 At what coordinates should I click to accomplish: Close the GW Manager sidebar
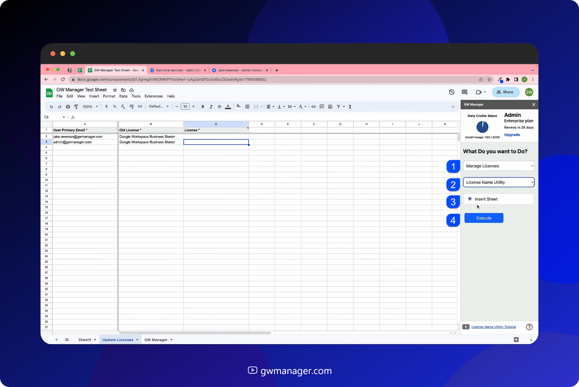point(533,105)
